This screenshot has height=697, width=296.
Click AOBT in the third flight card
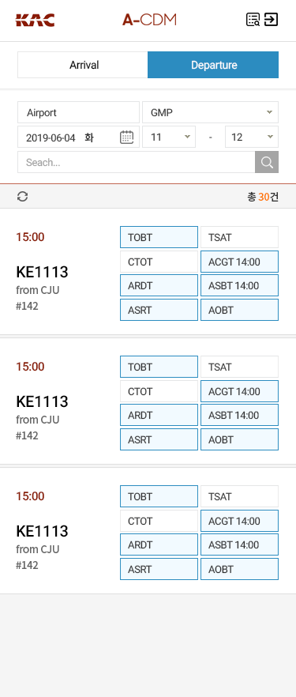click(240, 570)
